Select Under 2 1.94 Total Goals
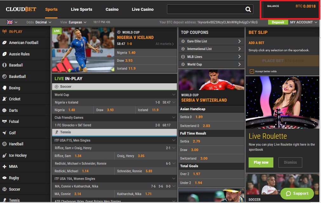The height and width of the screenshot is (203, 321). (x=211, y=183)
